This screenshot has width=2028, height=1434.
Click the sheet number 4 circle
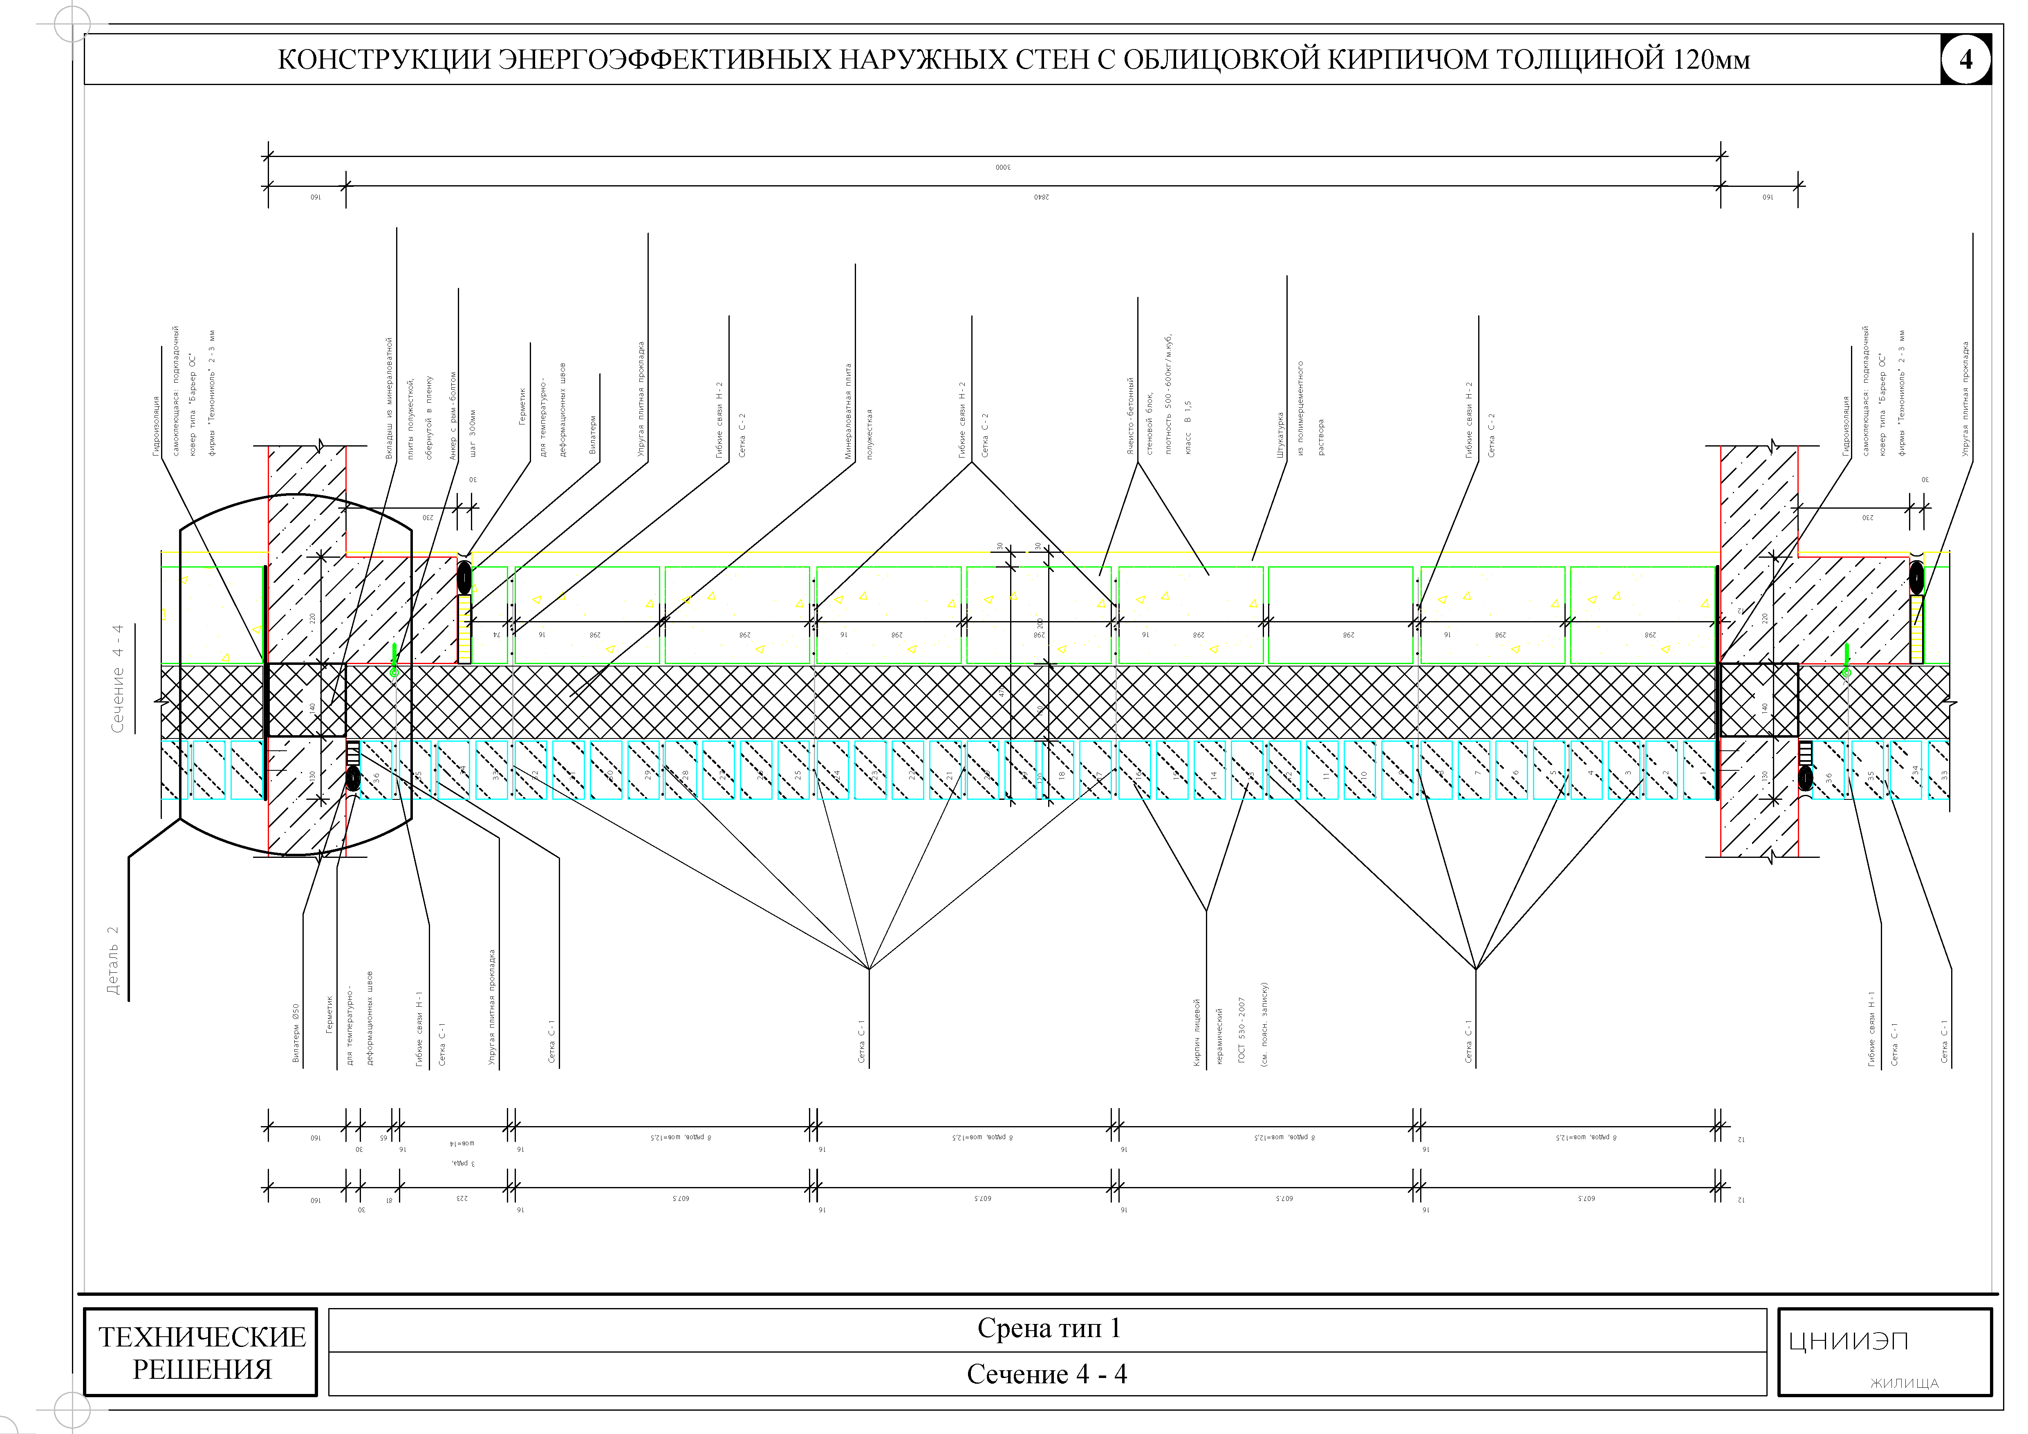click(1965, 59)
